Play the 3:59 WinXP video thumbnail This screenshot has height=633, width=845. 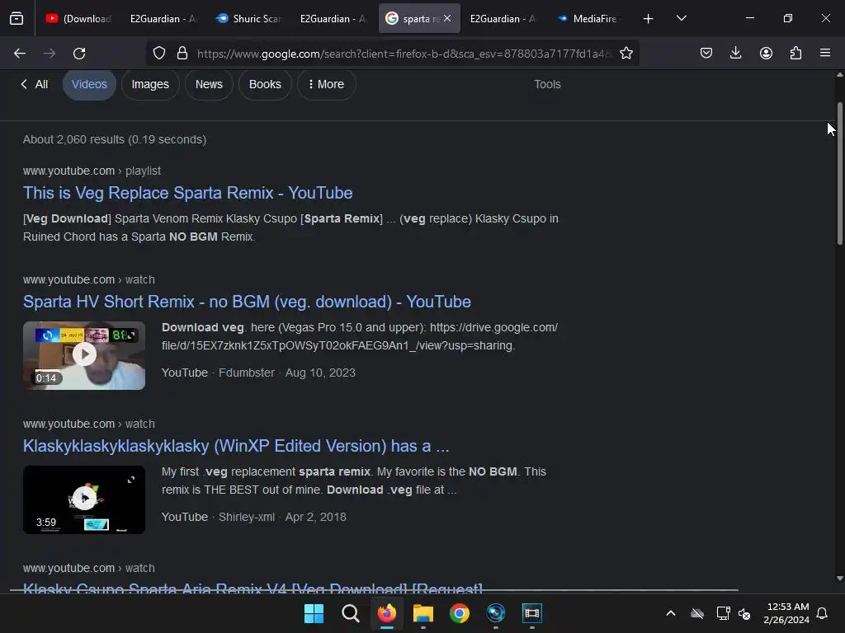click(84, 499)
